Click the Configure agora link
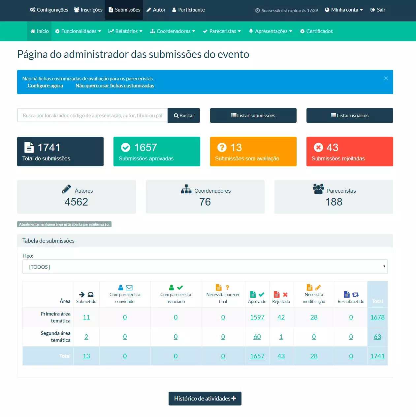This screenshot has width=416, height=417. click(x=45, y=86)
